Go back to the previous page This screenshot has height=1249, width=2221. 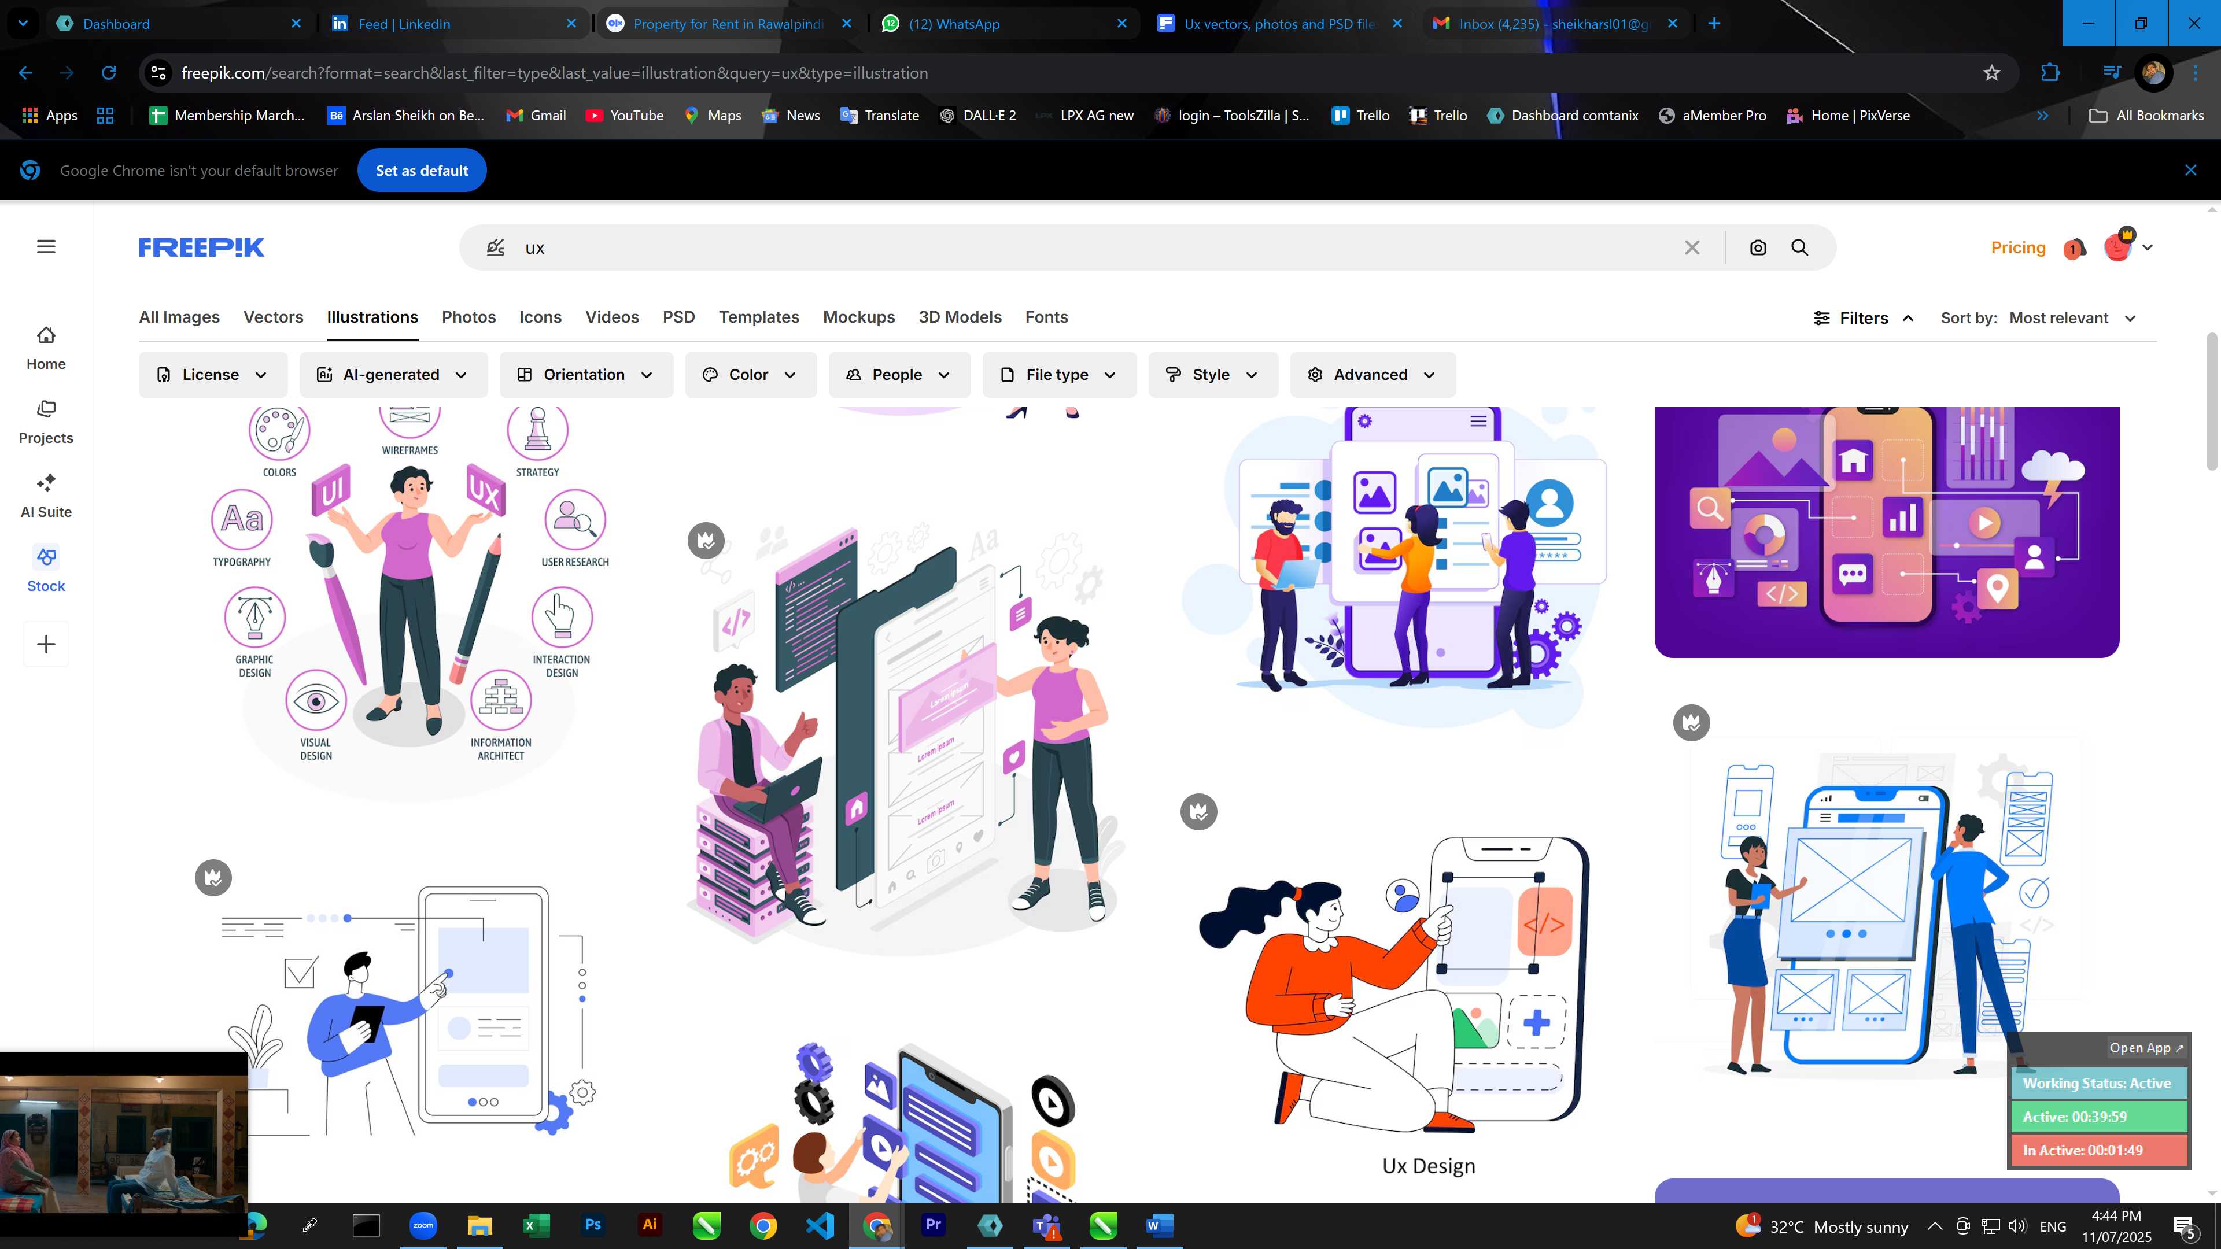[26, 73]
